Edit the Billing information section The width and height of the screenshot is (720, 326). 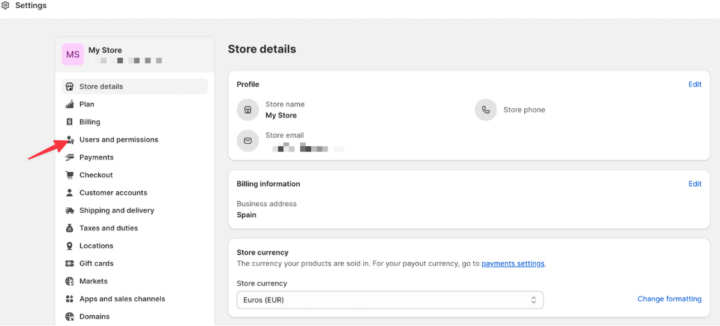coord(695,184)
